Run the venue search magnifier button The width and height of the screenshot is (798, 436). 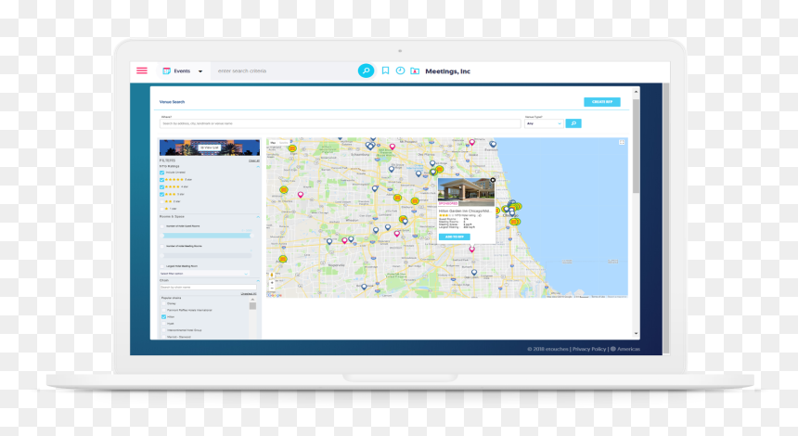(x=573, y=123)
